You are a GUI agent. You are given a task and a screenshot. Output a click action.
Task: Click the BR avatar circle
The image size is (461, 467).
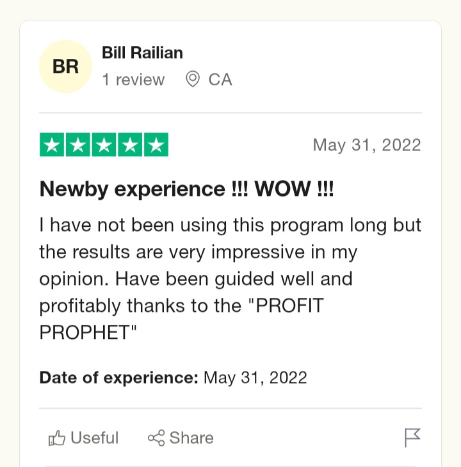point(65,67)
